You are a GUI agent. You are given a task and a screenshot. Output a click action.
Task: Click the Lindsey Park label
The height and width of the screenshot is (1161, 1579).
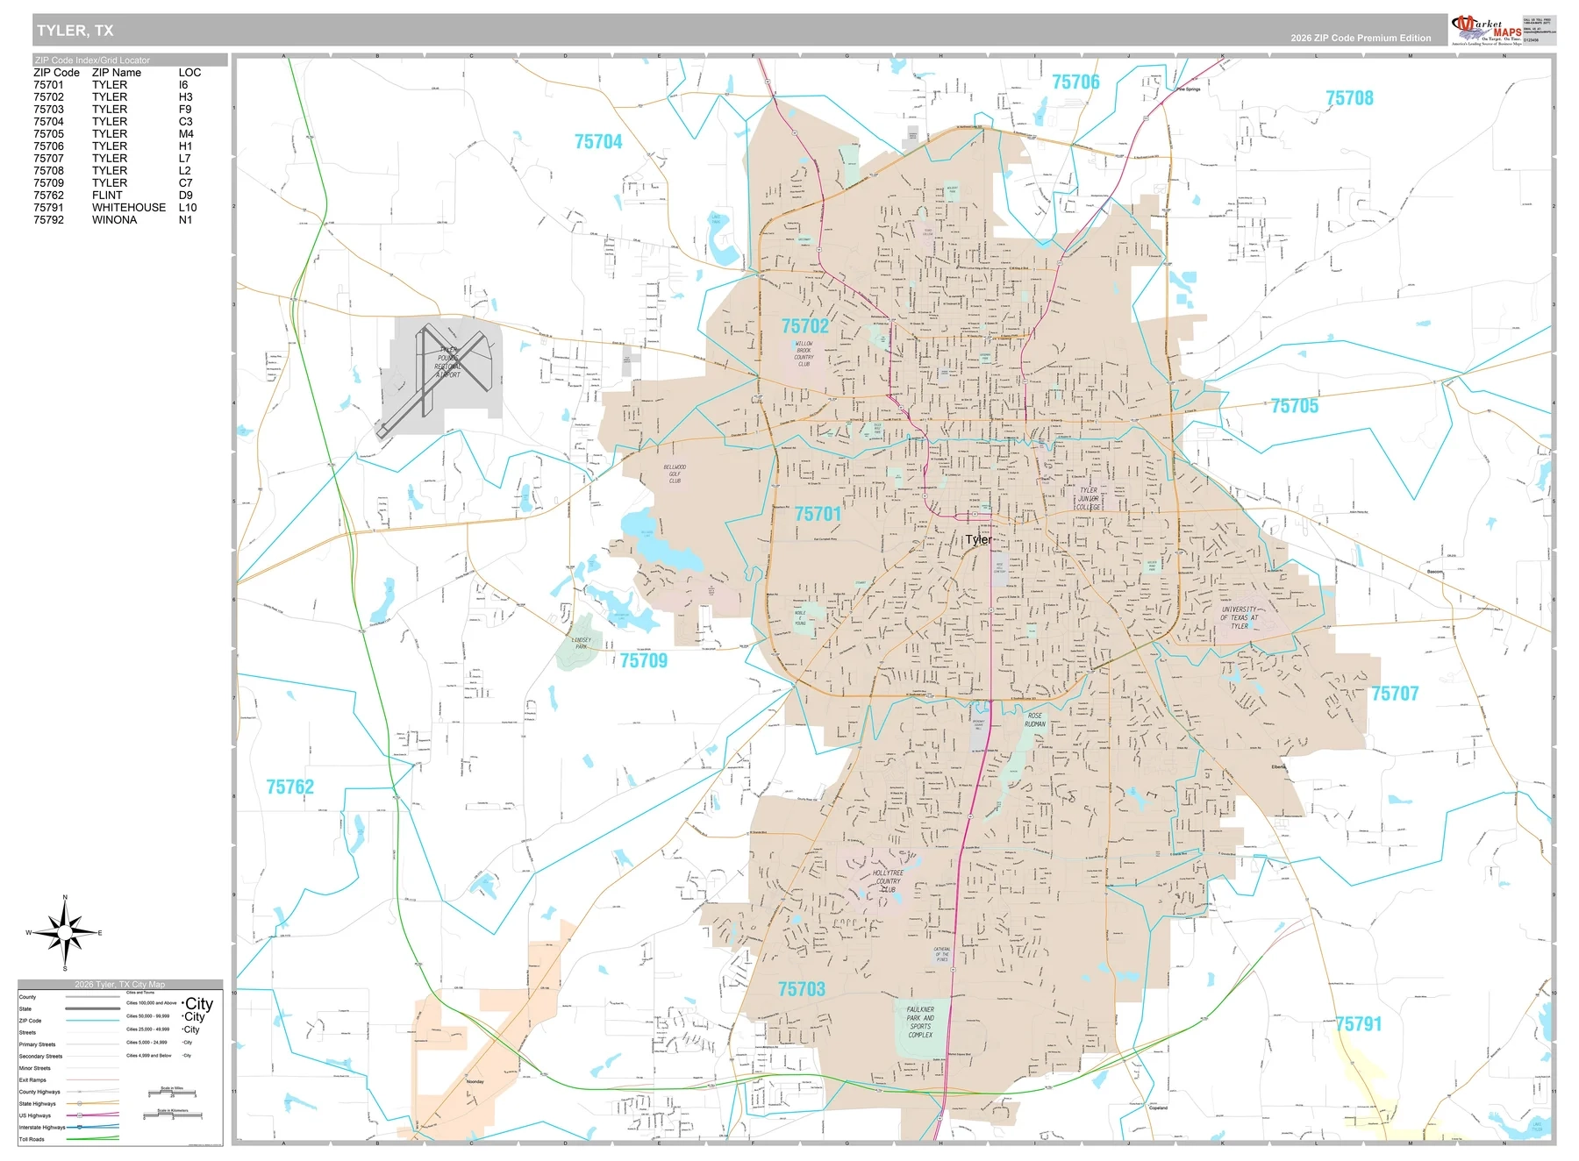582,643
